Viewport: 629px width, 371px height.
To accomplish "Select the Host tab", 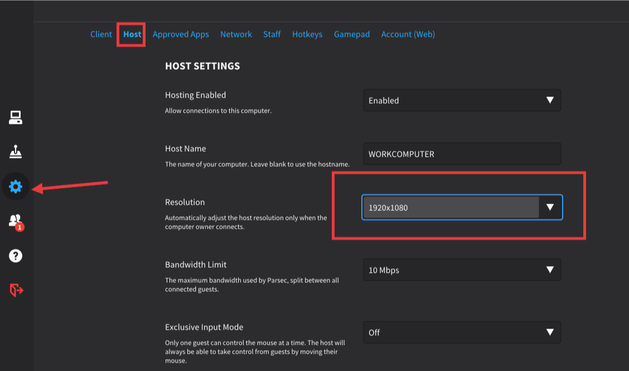I will 132,34.
